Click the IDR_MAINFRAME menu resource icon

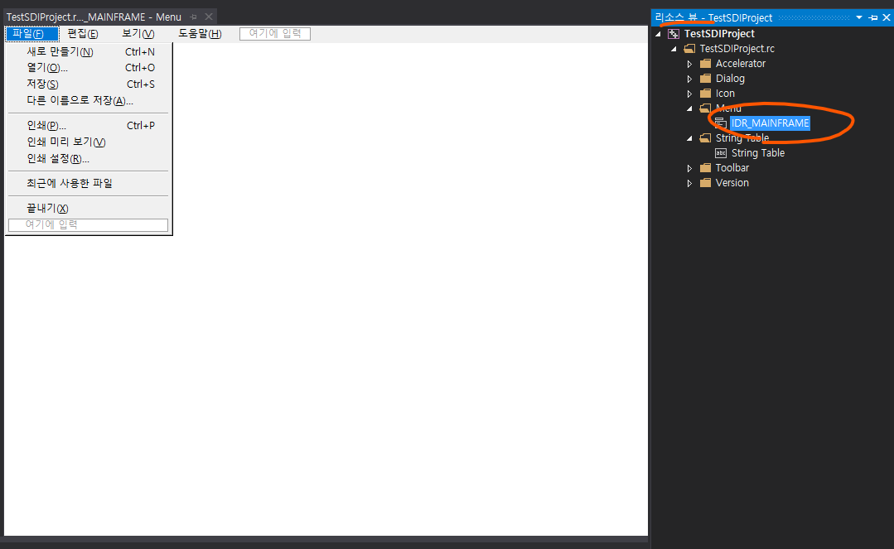point(721,123)
